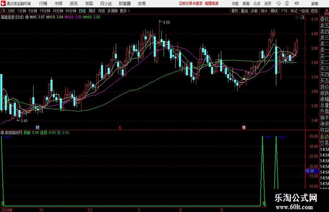Viewport: 329px width, 212px height.
Task: Open the mail envelope icon
Action: tap(297, 3)
